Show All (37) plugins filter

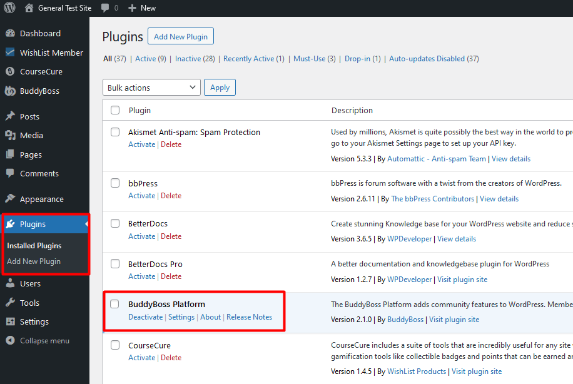pyautogui.click(x=114, y=58)
